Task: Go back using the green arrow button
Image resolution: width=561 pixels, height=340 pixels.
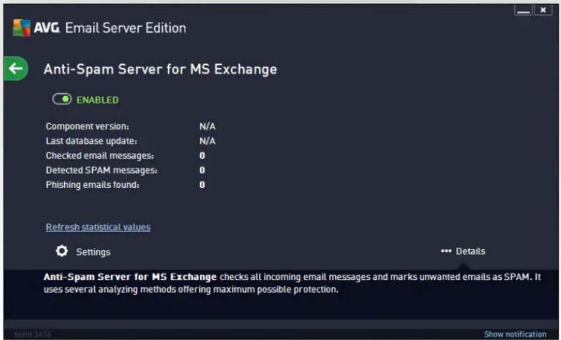Action: click(x=15, y=68)
